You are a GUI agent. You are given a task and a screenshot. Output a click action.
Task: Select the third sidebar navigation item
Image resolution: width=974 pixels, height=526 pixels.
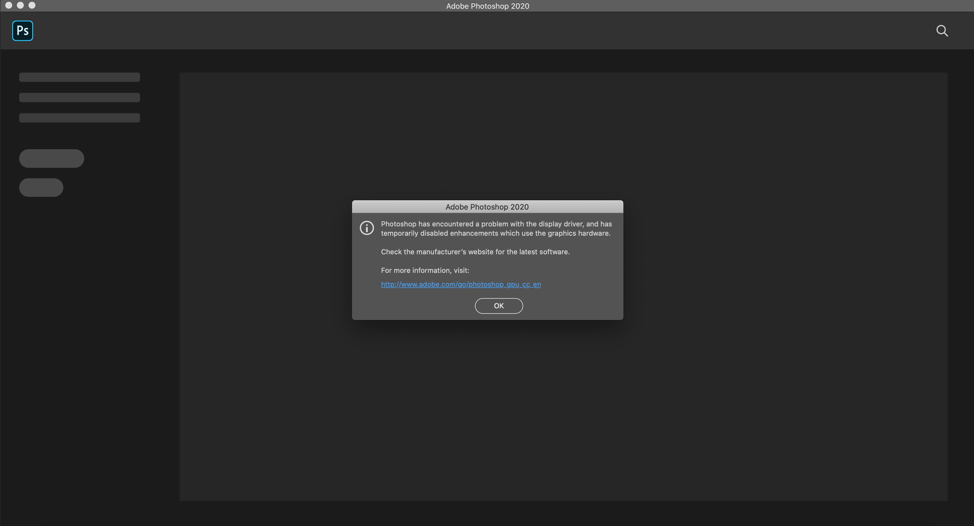tap(79, 118)
